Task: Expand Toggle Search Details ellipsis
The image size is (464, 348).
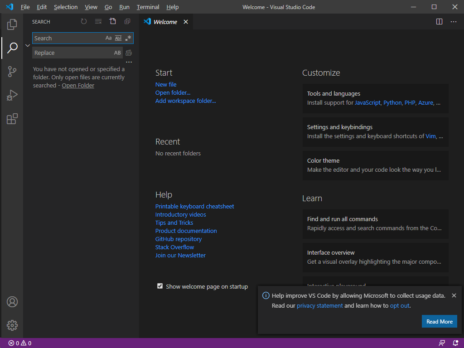Action: coord(129,62)
